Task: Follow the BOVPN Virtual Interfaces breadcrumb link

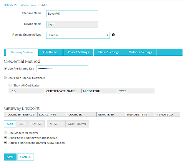Action: click(x=20, y=5)
